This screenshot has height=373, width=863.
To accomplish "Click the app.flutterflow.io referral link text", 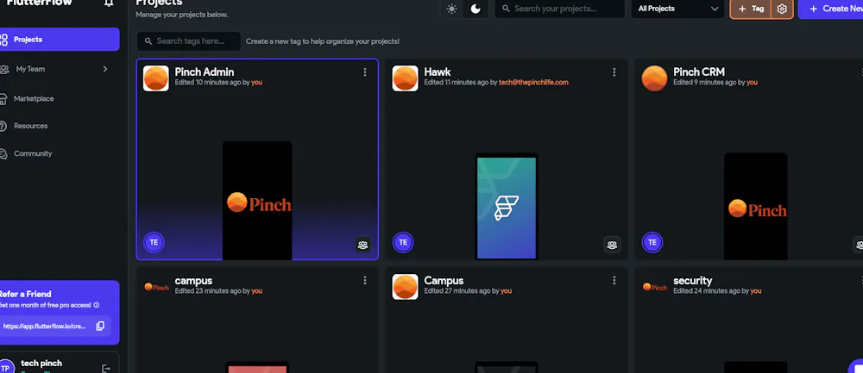I will (x=45, y=326).
